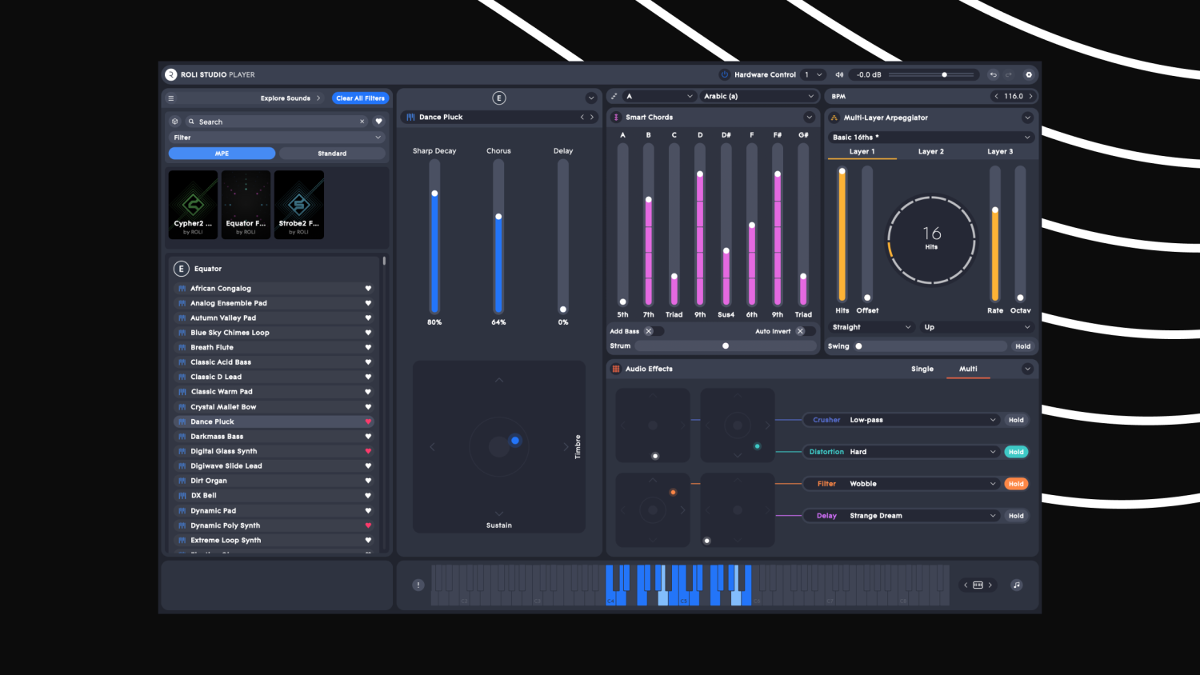This screenshot has width=1200, height=675.
Task: Disable Hold for Distortion effect
Action: 1016,452
